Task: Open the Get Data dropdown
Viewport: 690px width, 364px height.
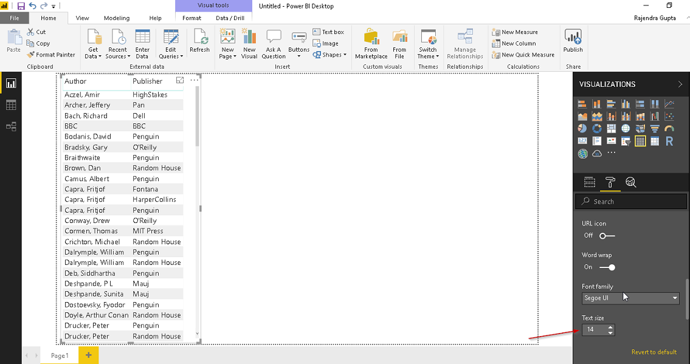Action: point(93,44)
